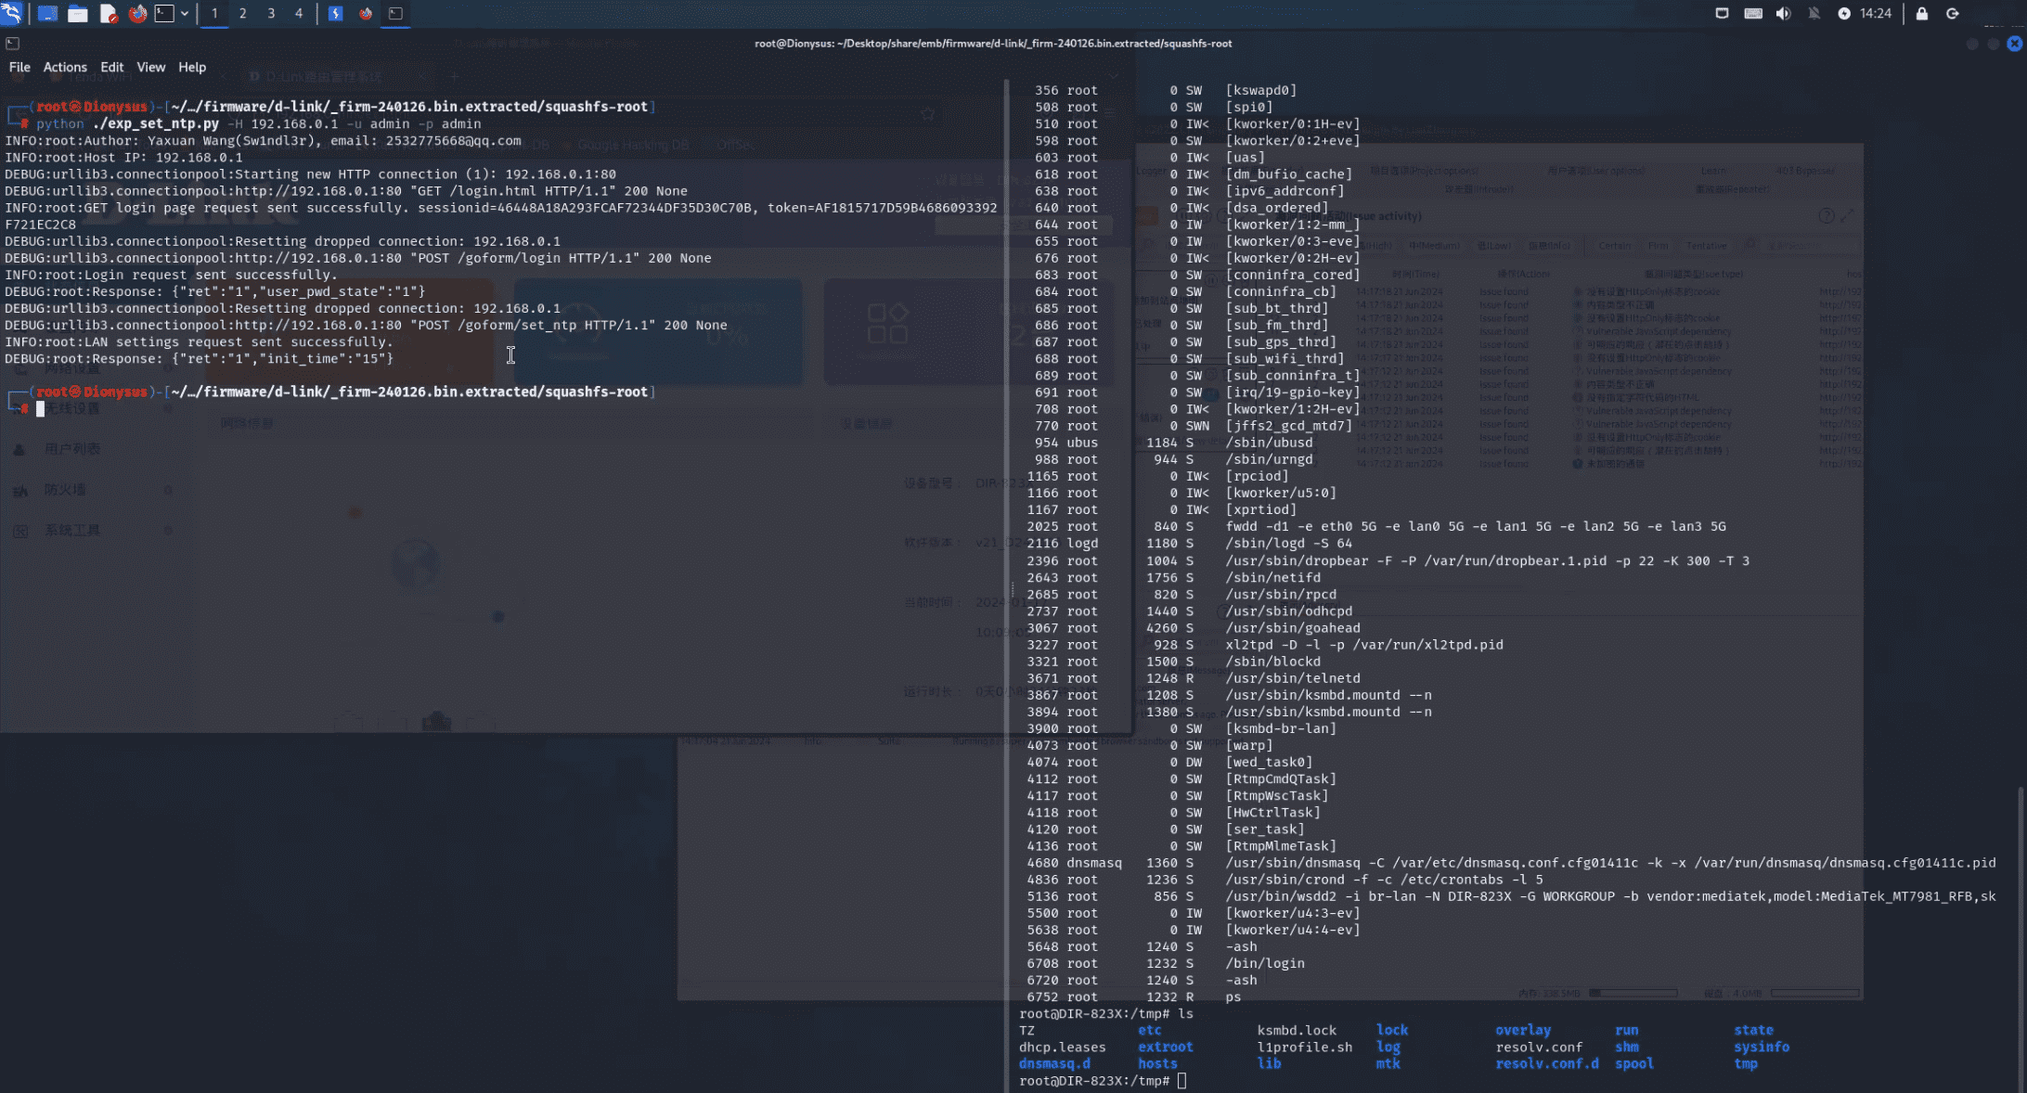Open the Actions menu

(65, 67)
